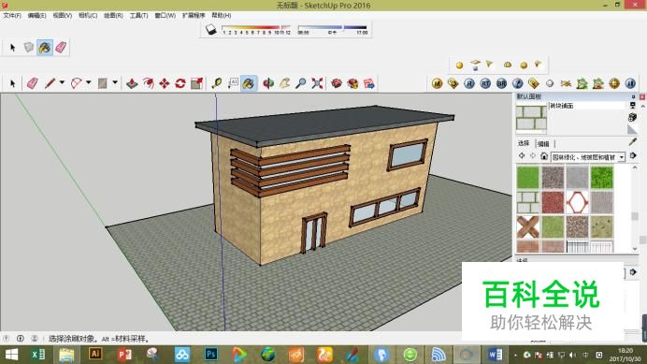
Task: Click the Create Material icon in panel
Action: point(633,117)
